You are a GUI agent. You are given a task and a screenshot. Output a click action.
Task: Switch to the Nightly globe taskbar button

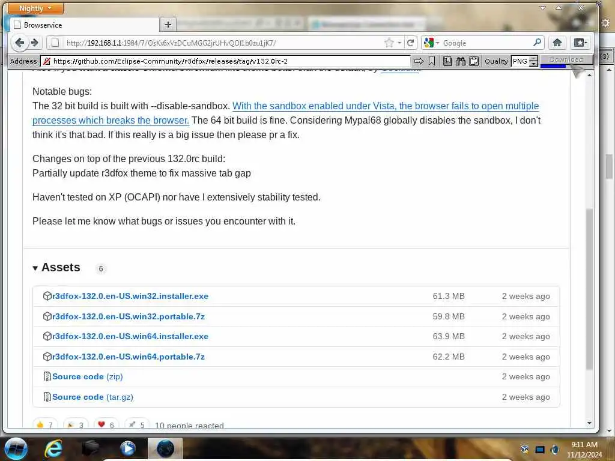[165, 448]
